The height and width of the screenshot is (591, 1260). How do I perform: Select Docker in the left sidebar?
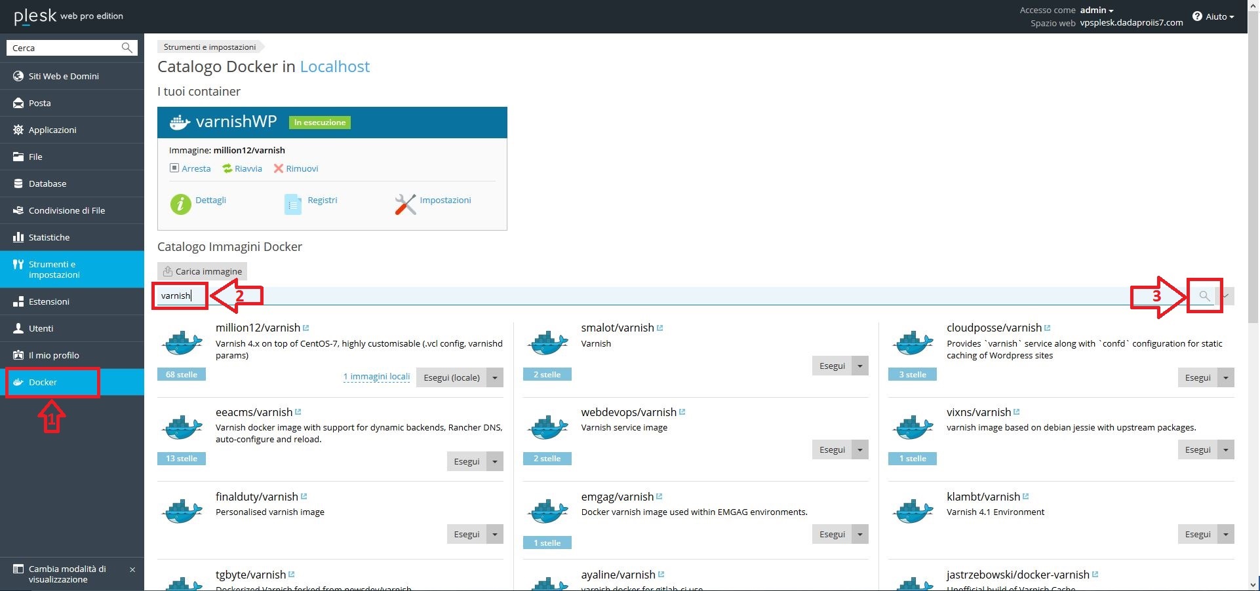coord(42,382)
